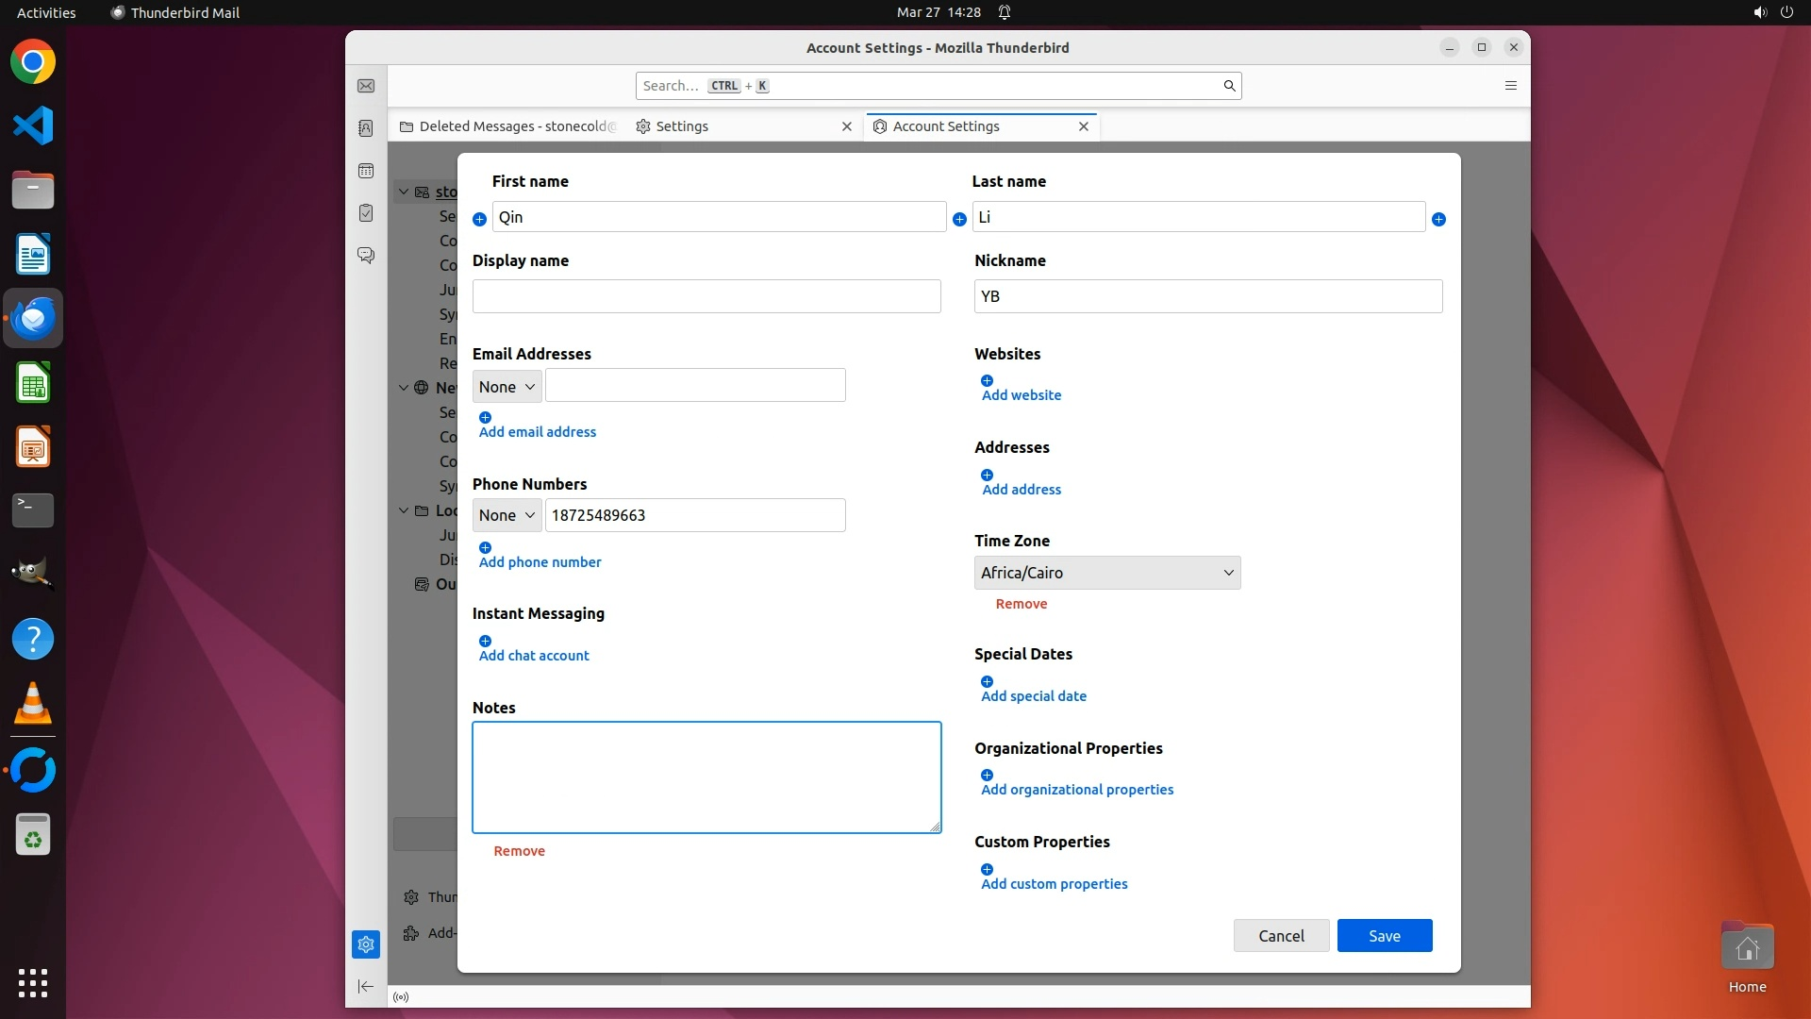Open the Africa/Cairo time zone dropdown
Viewport: 1811px width, 1019px height.
tap(1106, 573)
